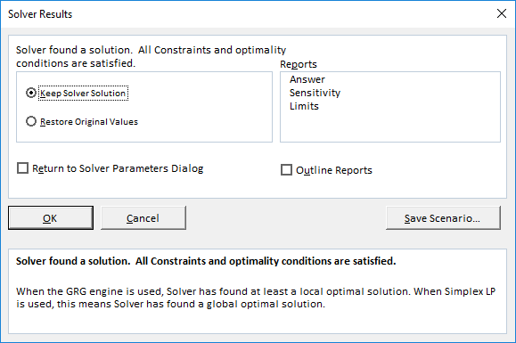Tick the Outline Reports checkbox
The image size is (516, 343).
point(286,170)
